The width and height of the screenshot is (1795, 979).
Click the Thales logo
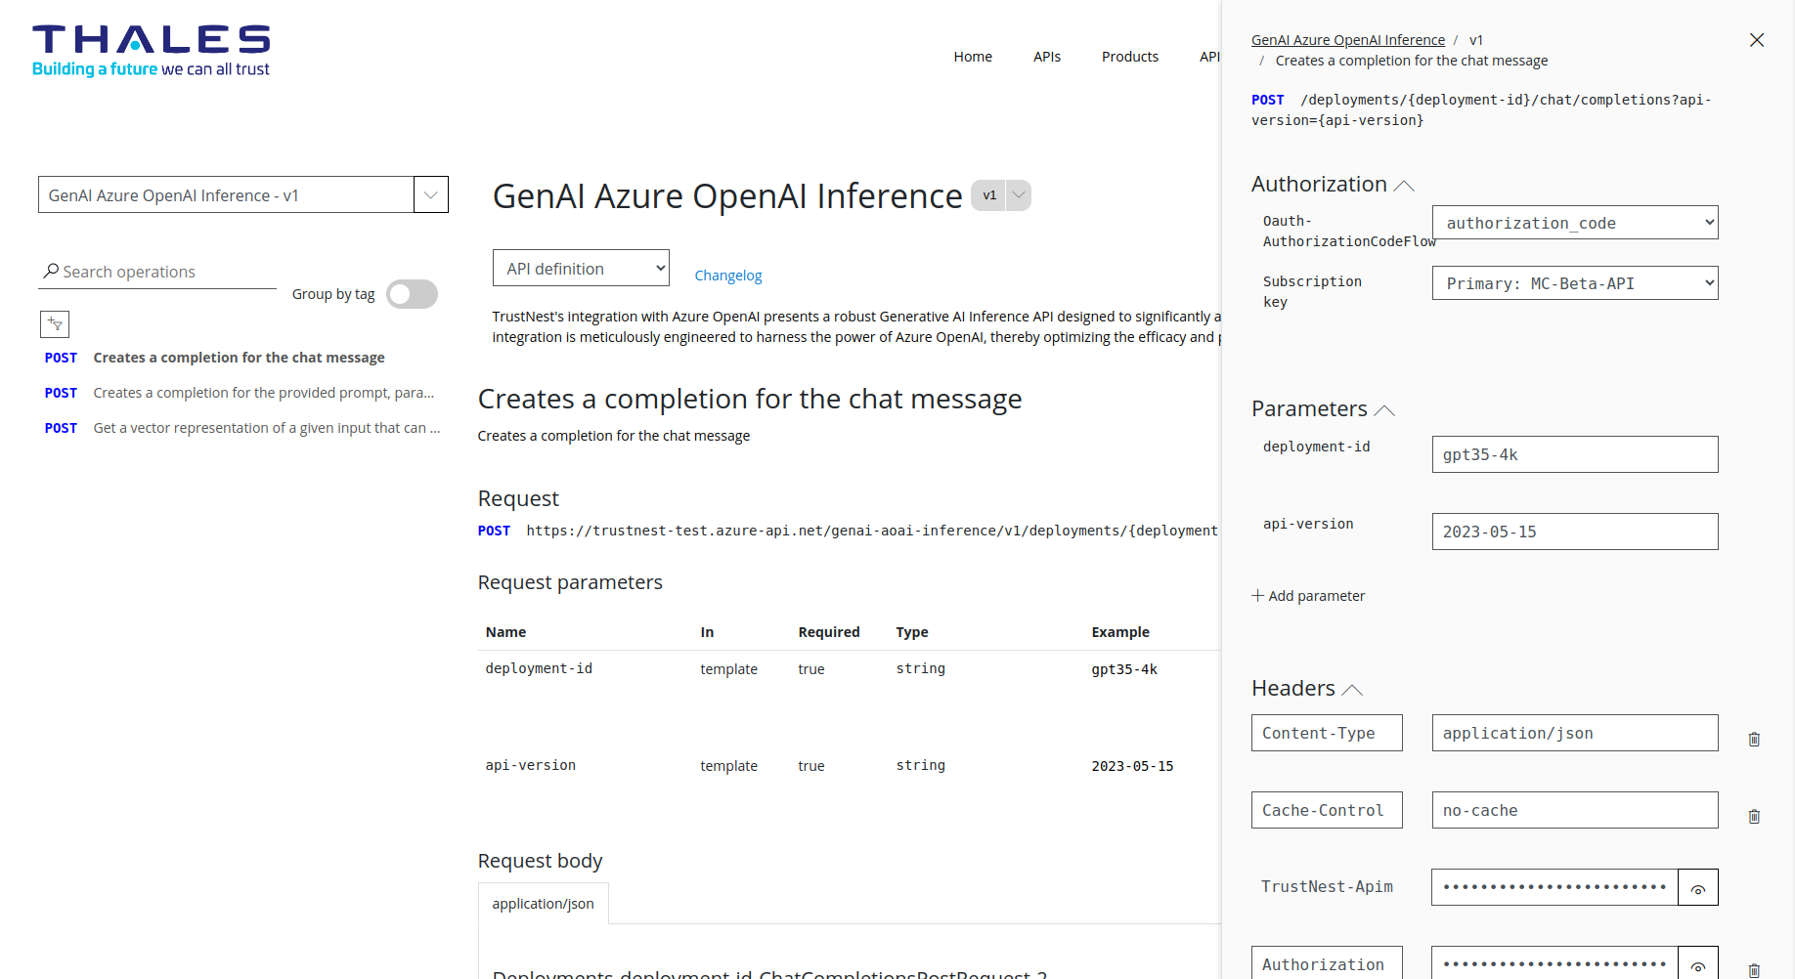pos(152,51)
